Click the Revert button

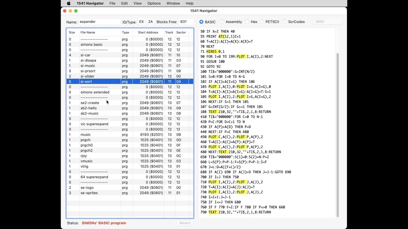click(x=185, y=223)
